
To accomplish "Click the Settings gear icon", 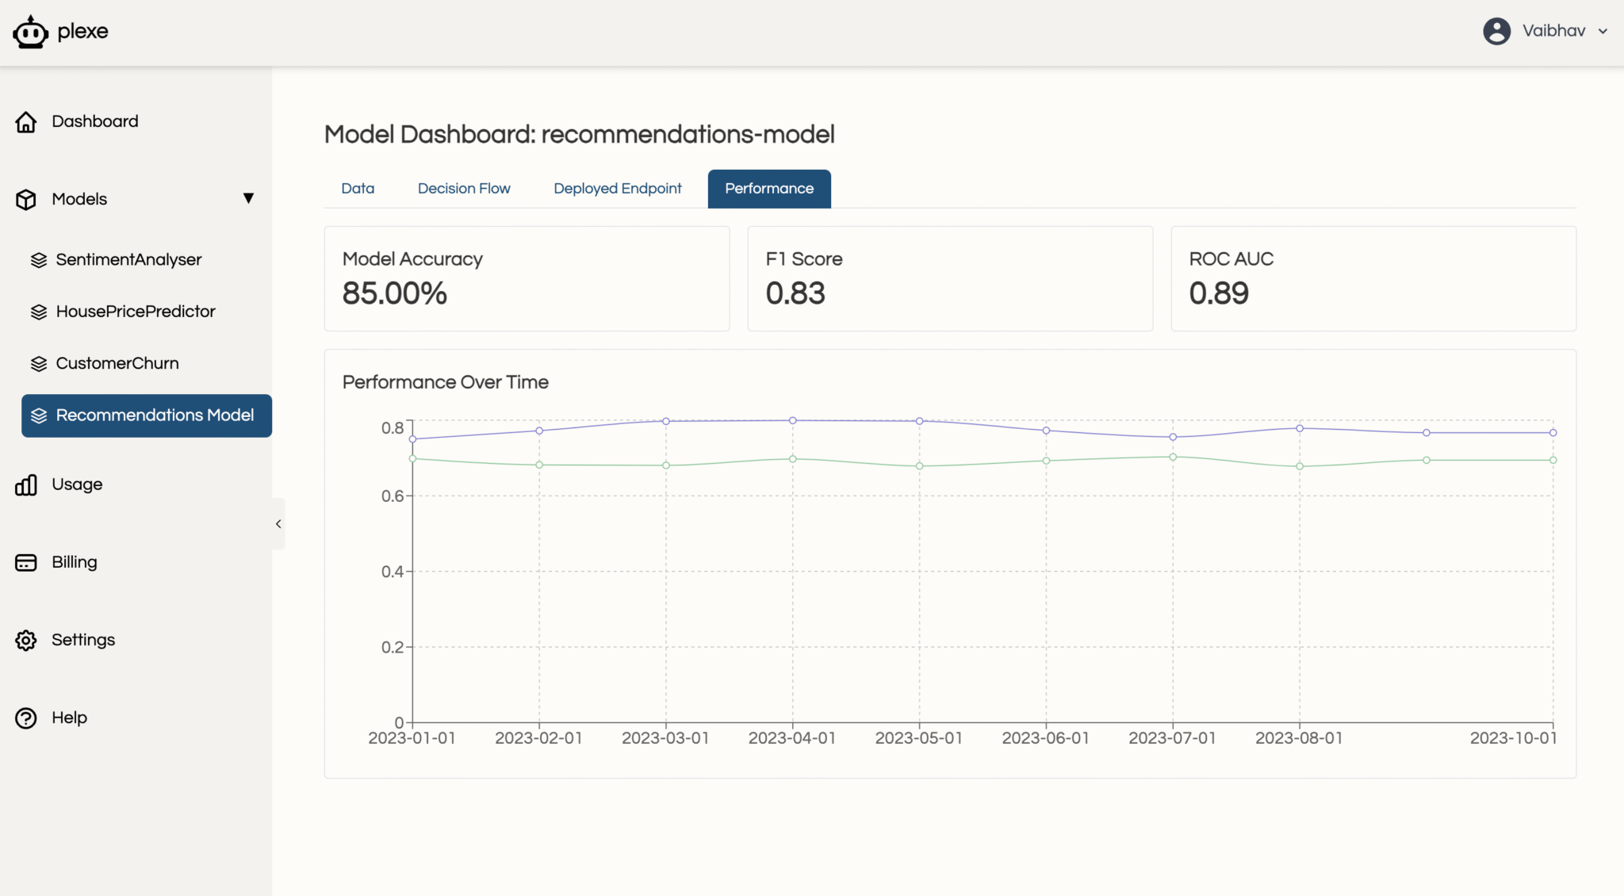I will tap(26, 640).
